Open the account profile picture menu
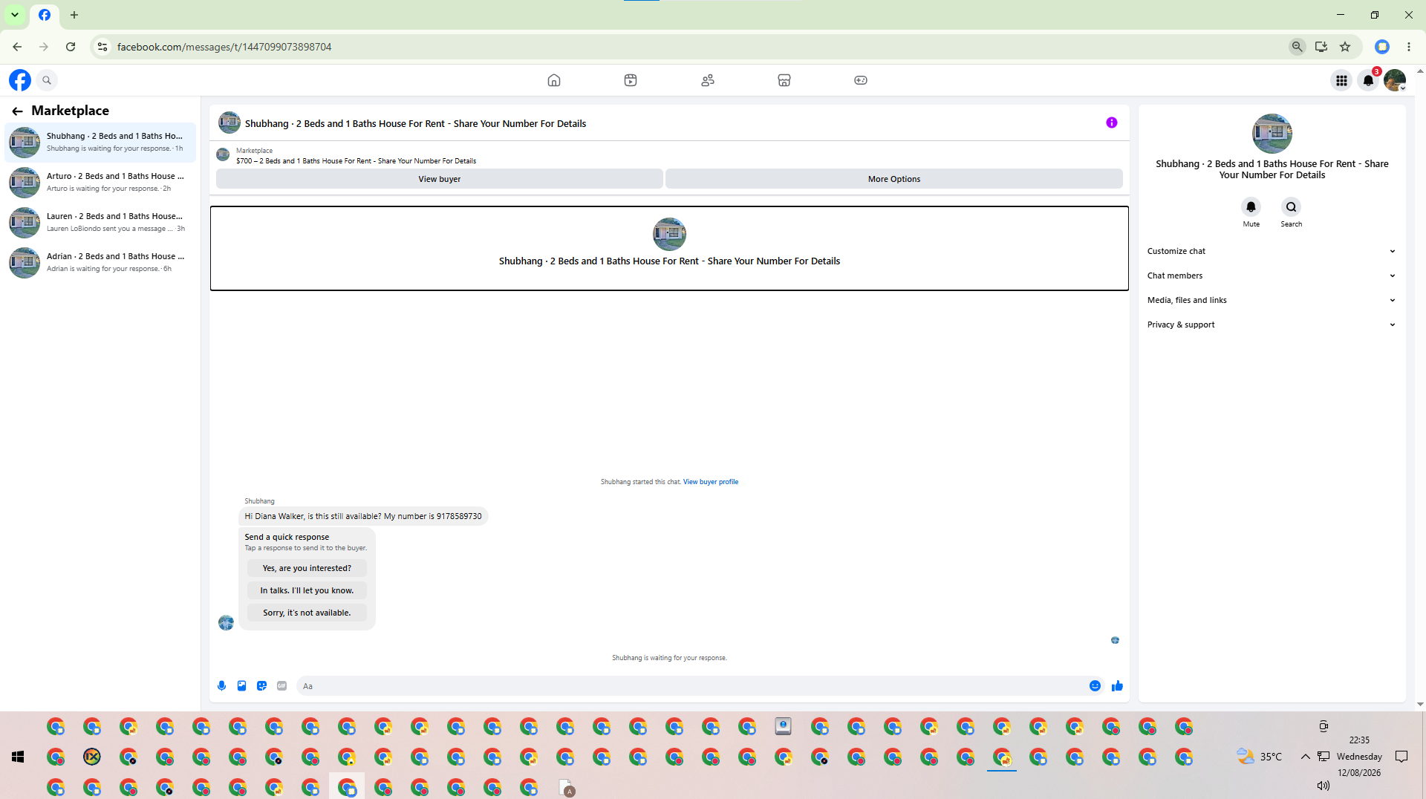 [x=1395, y=80]
